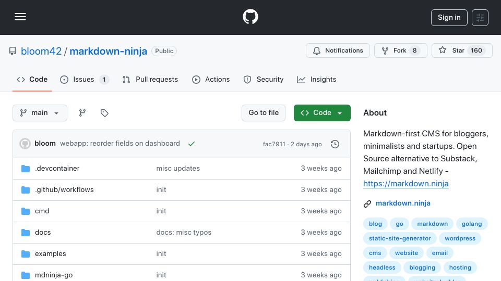View tags via the tag icon

[104, 113]
